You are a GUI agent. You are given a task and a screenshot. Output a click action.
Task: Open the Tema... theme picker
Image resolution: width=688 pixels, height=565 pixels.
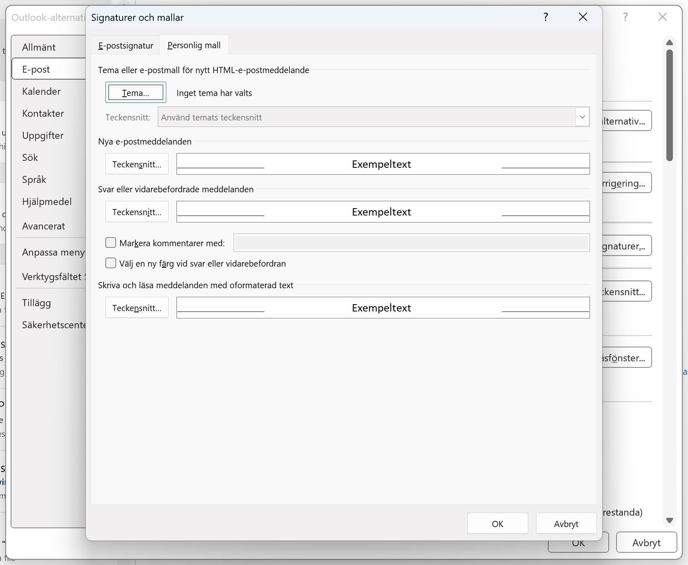pos(135,93)
